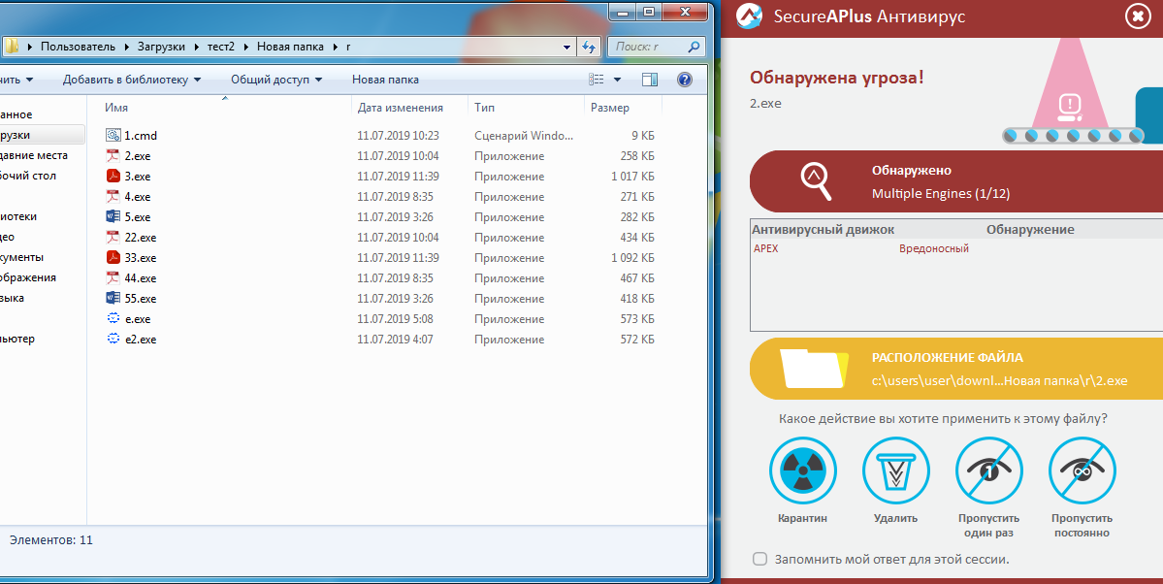Viewport: 1163px width, 584px height.
Task: Click the file path c:\users\user\downl...2.exe
Action: [999, 380]
